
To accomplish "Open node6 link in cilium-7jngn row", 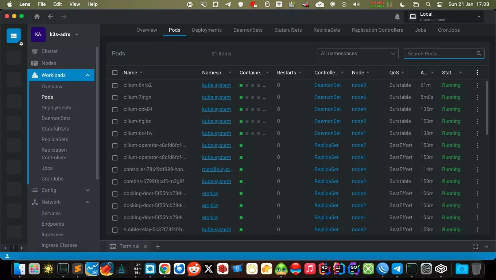I will [x=359, y=97].
